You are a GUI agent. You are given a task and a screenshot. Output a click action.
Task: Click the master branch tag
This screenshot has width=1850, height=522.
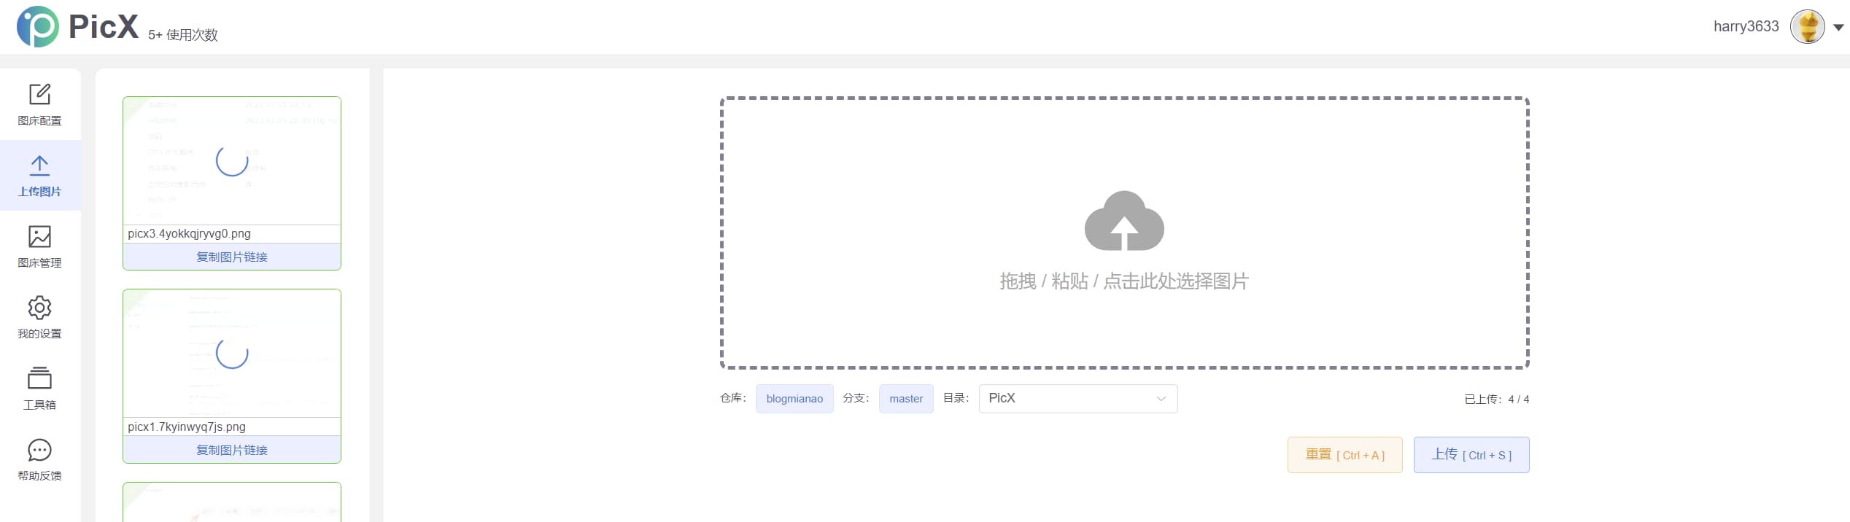click(906, 399)
